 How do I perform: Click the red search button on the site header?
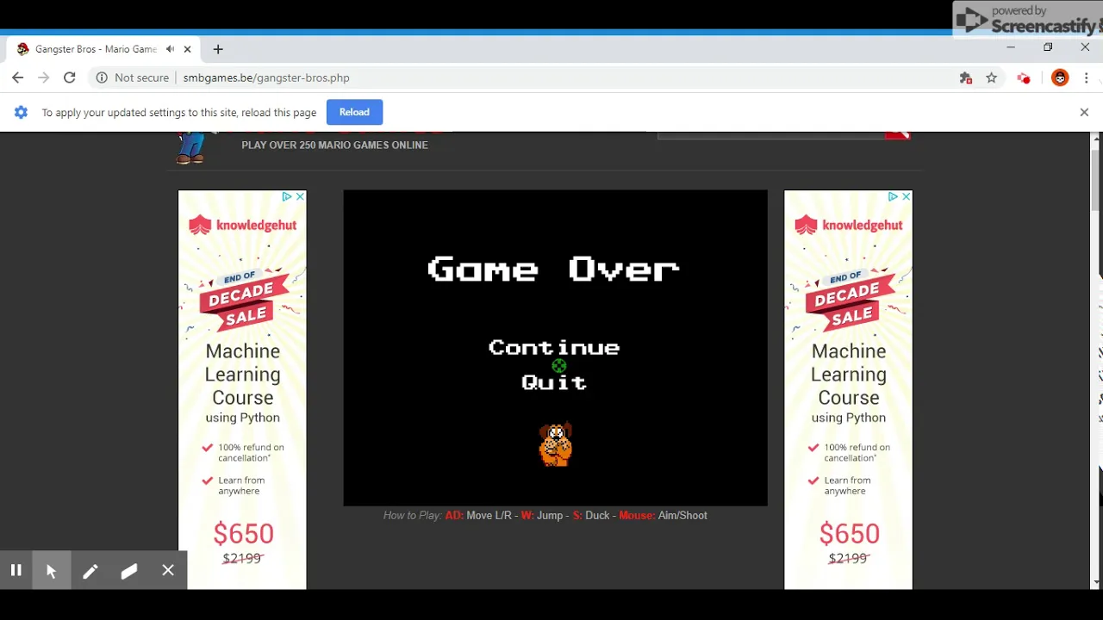click(x=897, y=134)
